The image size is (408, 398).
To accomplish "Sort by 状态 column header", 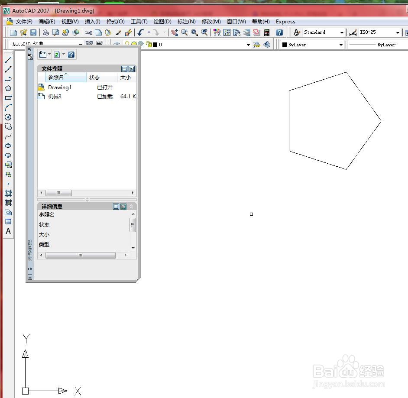I will [102, 77].
